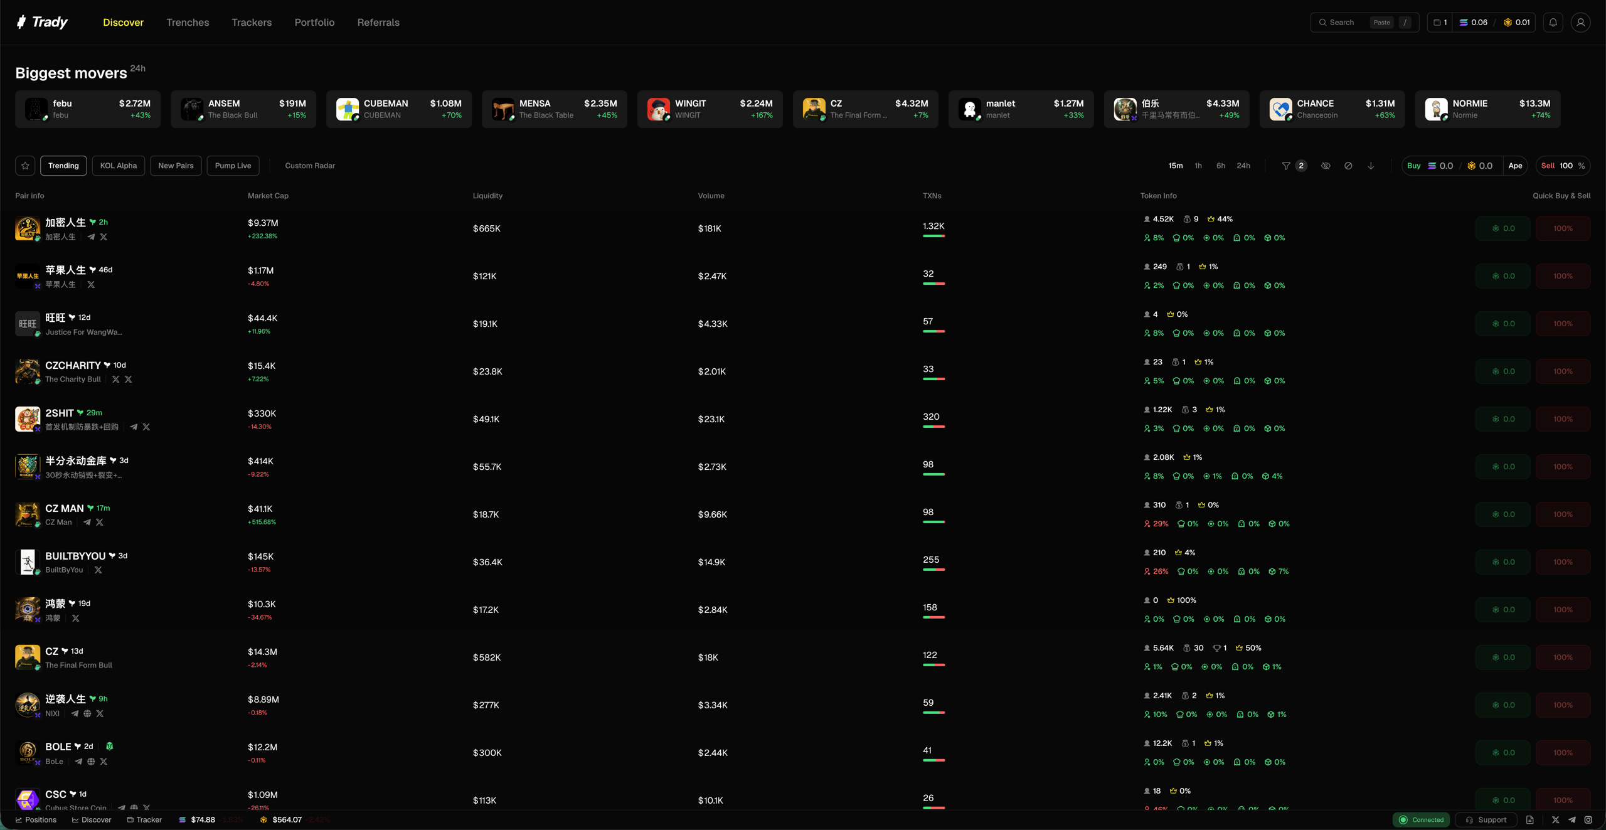Sort table by Market Cap column
Screen dimensions: 1606x830
click(268, 196)
